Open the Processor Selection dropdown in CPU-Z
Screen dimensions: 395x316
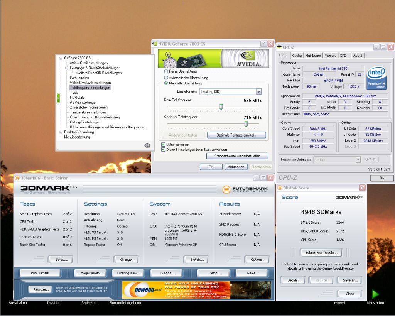337,159
